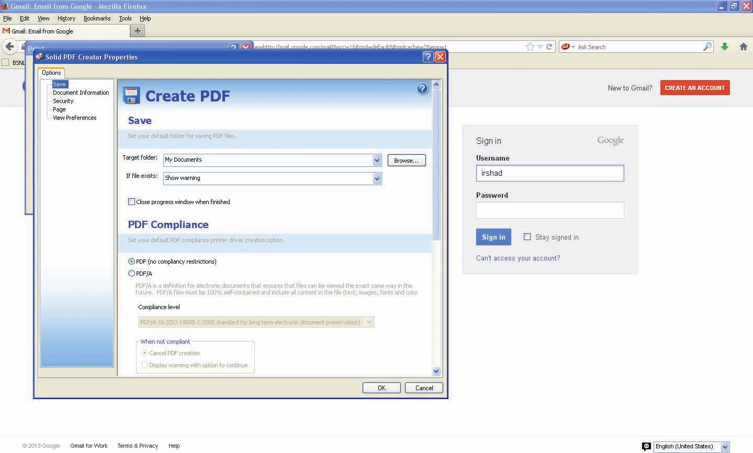Click Cancel in the PDF properties dialog
This screenshot has width=753, height=453.
[x=424, y=388]
